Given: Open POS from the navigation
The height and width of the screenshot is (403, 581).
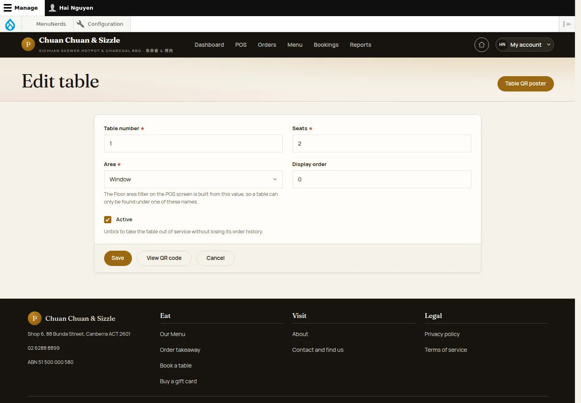Looking at the screenshot, I should (241, 45).
